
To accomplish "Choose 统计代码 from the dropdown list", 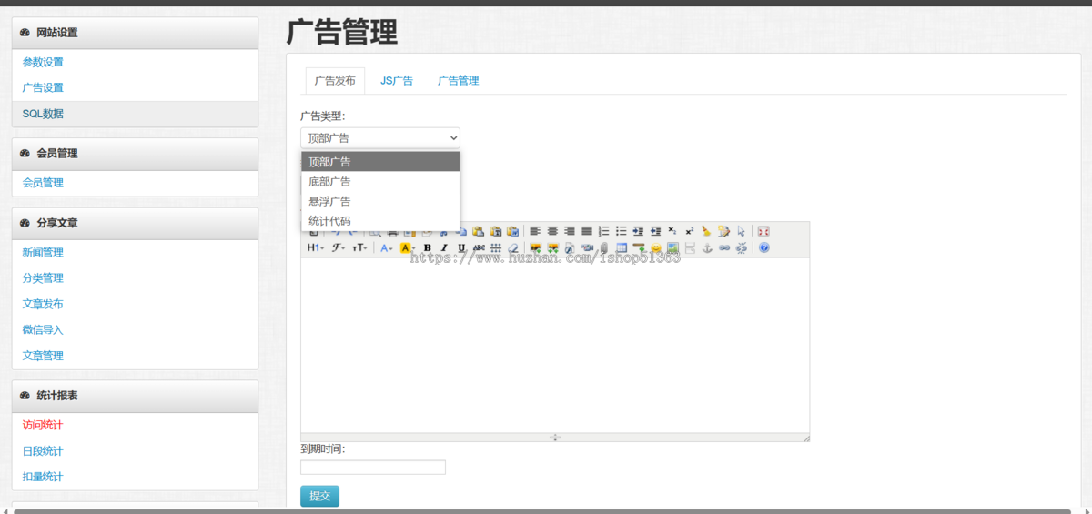I will click(x=380, y=221).
